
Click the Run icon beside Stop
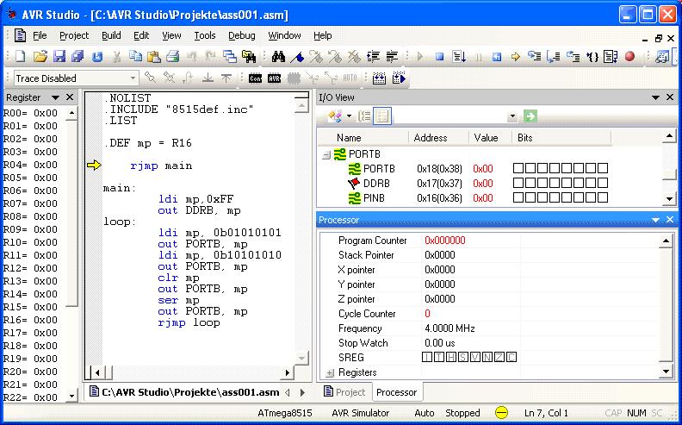420,57
